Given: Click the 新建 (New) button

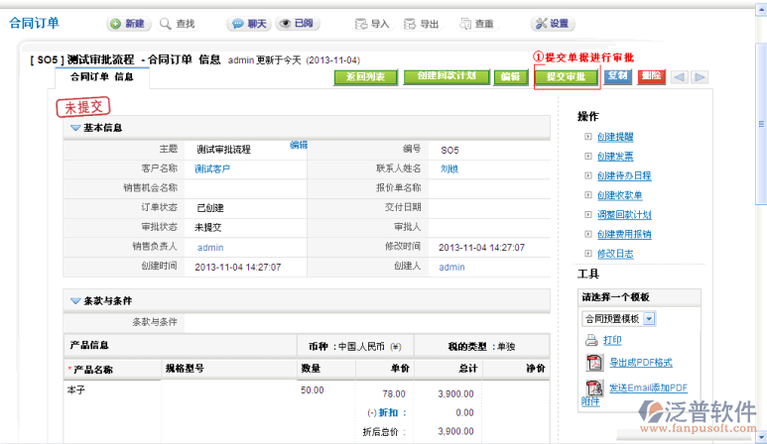Looking at the screenshot, I should 128,24.
